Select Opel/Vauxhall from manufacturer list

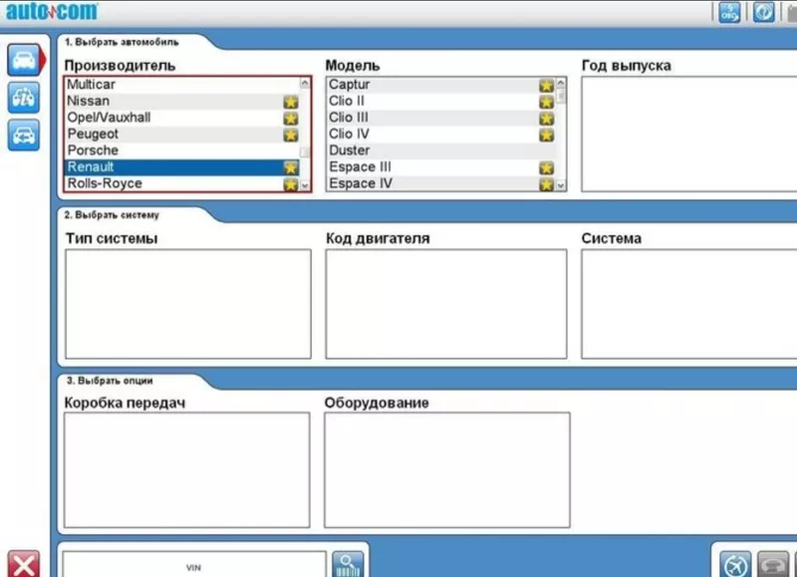tap(110, 118)
